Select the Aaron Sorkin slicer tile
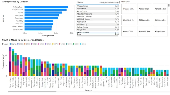The image size is (170, 95). click(160, 9)
